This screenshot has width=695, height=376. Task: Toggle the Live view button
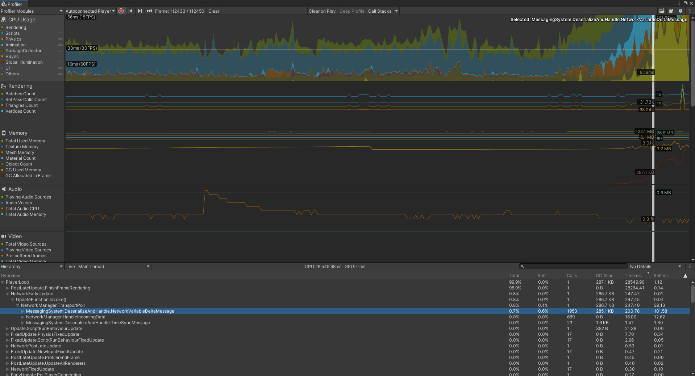click(x=71, y=267)
